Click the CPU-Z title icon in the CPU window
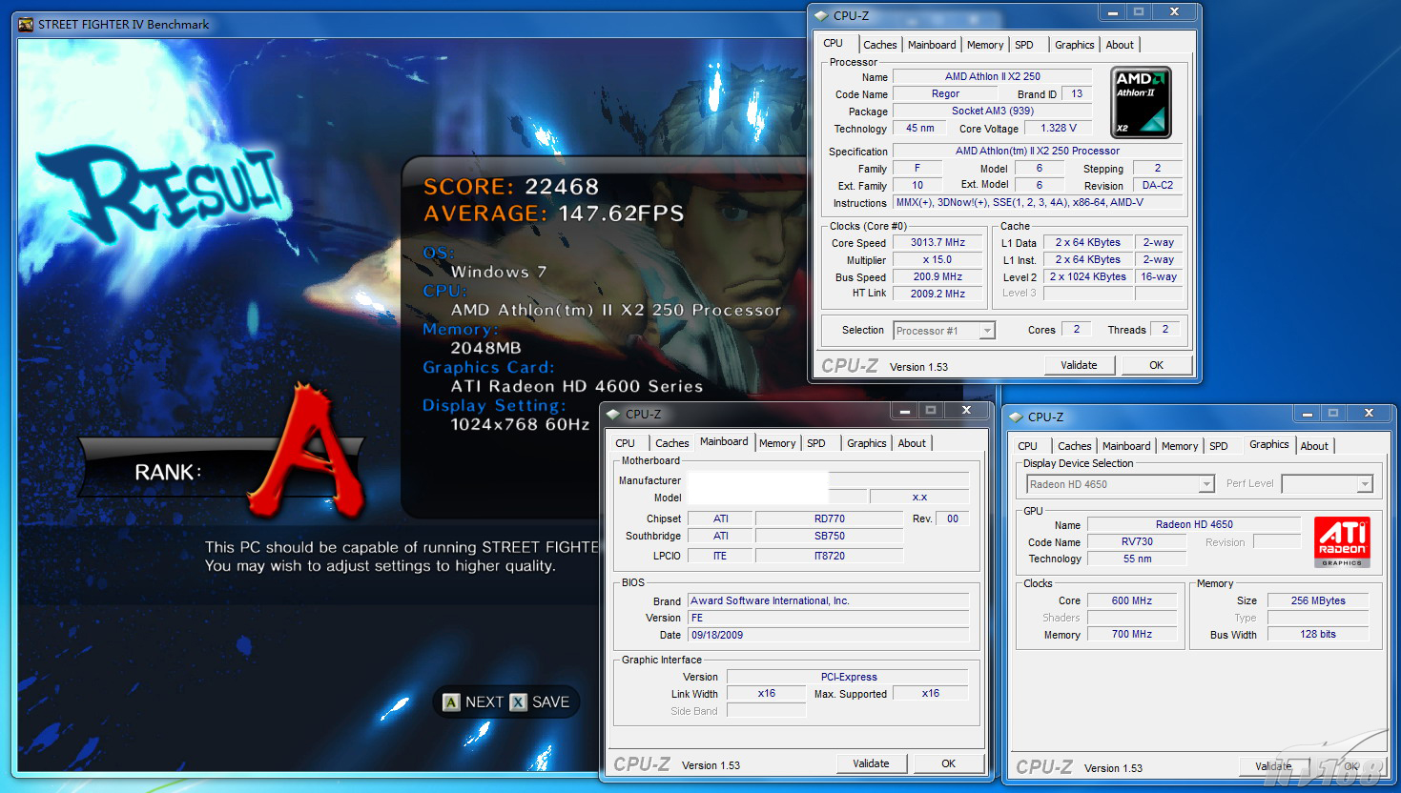 click(x=821, y=15)
